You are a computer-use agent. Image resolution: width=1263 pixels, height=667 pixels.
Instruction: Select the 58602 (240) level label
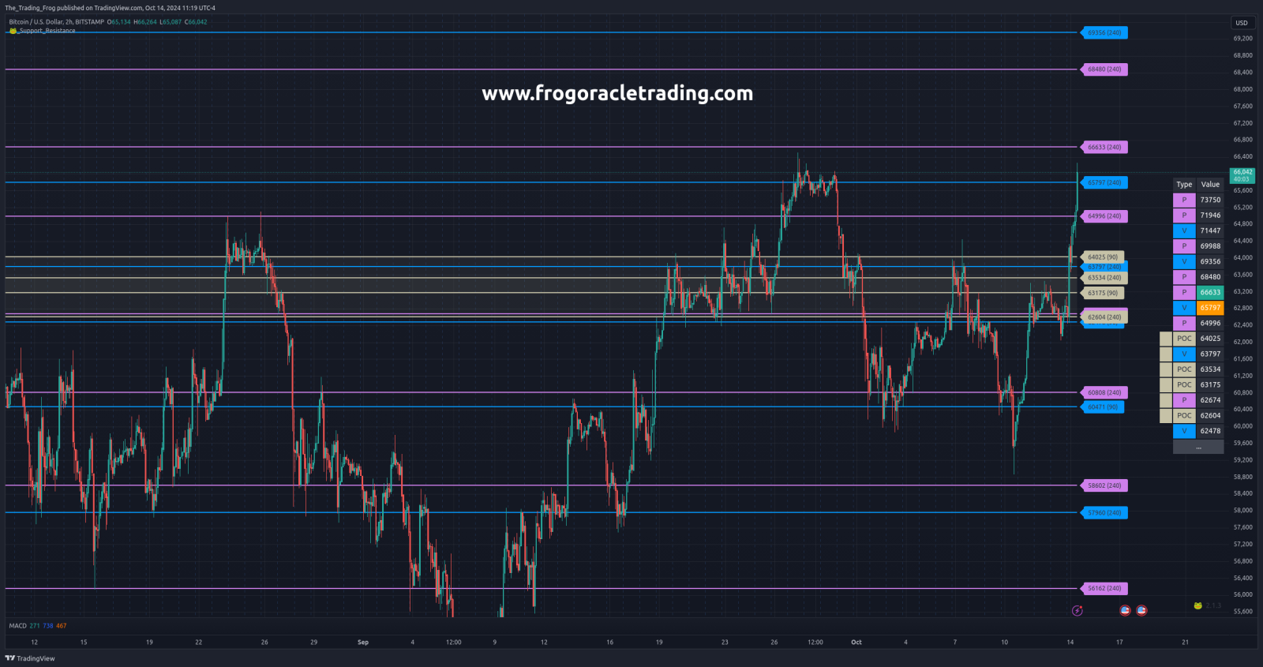[1104, 485]
